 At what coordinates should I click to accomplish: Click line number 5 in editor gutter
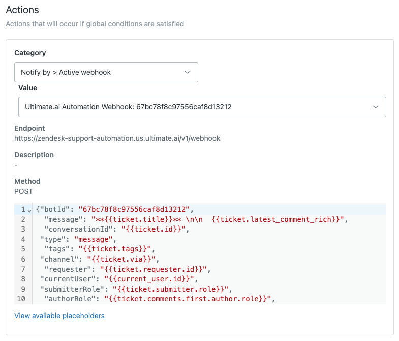23,249
